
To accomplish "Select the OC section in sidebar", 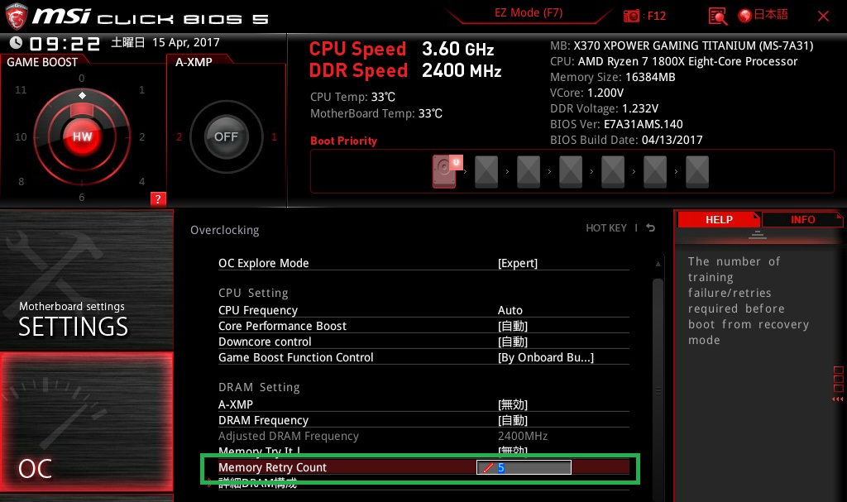I will [x=86, y=422].
